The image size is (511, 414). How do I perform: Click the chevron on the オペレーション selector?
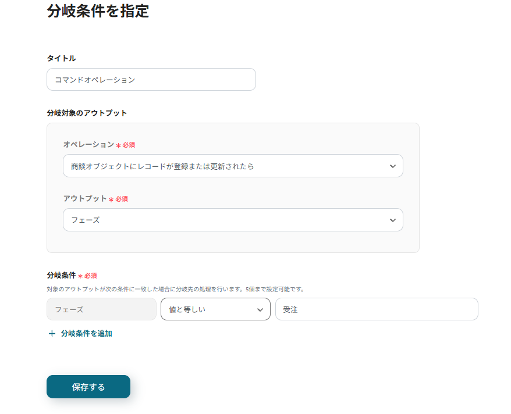[x=394, y=166]
